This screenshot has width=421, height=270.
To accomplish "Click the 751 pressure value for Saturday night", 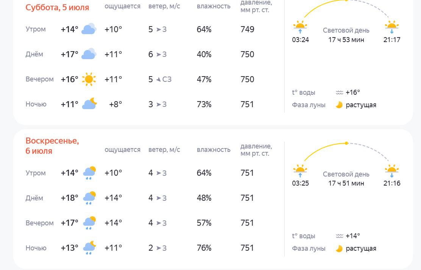I will pyautogui.click(x=247, y=104).
